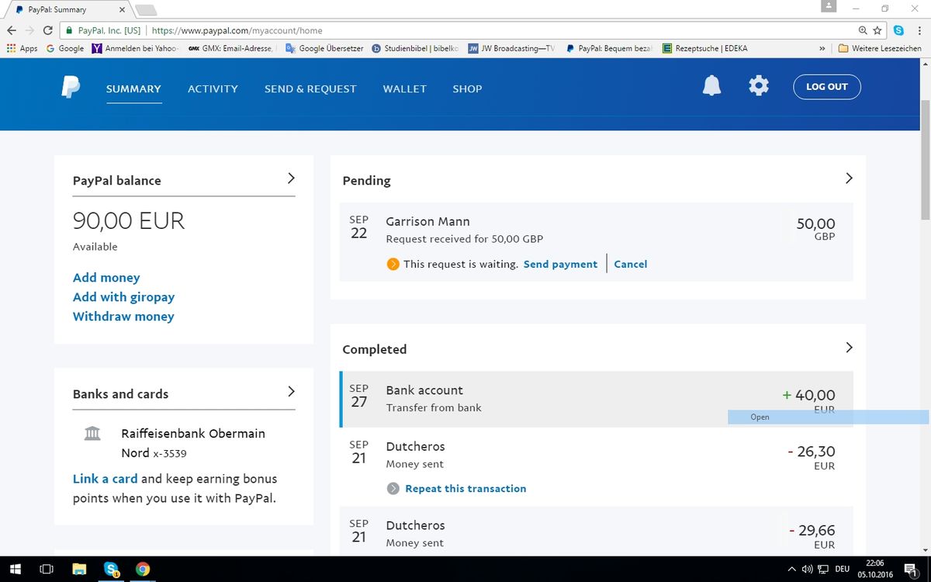Click Chrome icon on the taskbar
This screenshot has width=931, height=582.
point(143,569)
